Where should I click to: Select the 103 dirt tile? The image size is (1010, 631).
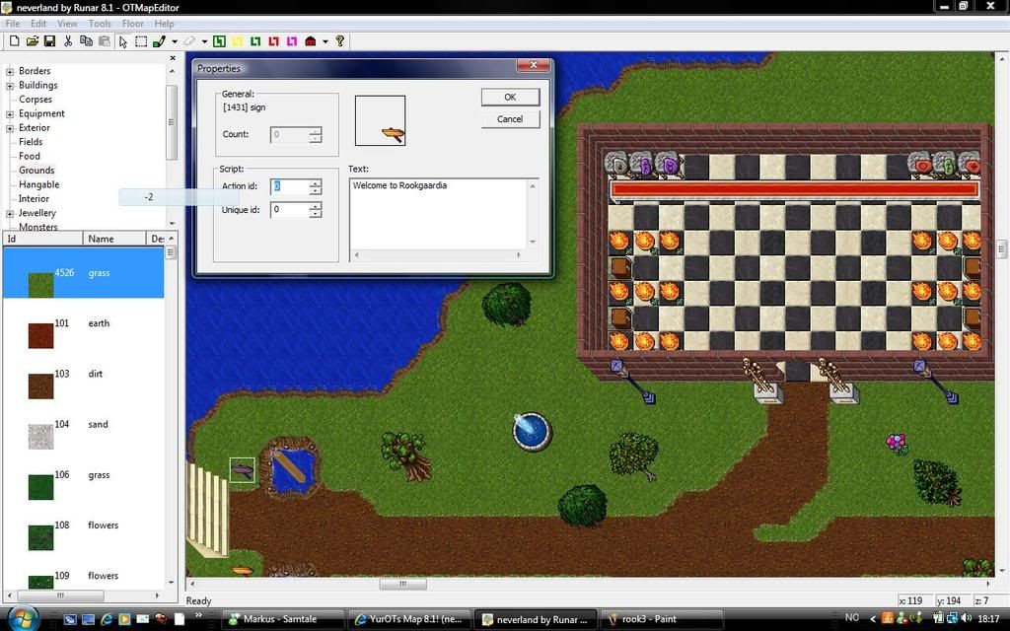tap(83, 374)
